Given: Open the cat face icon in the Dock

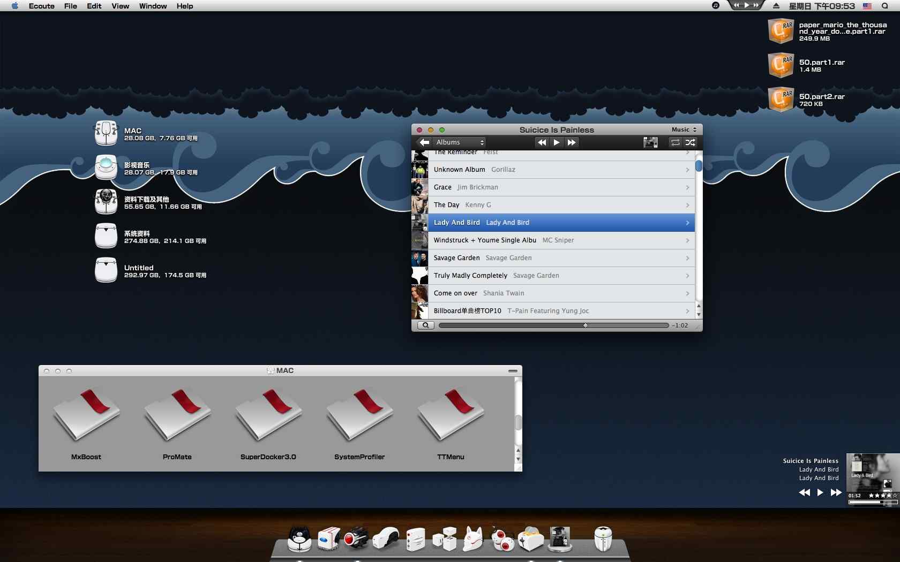Looking at the screenshot, I should pos(299,538).
